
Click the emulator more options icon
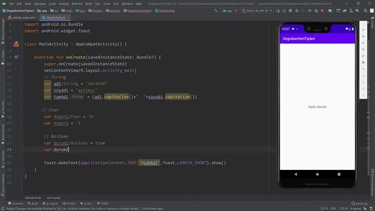[x=363, y=95]
